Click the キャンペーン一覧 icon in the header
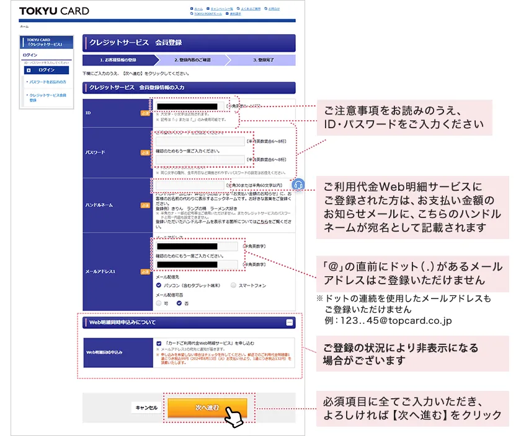The height and width of the screenshot is (436, 521). click(209, 9)
